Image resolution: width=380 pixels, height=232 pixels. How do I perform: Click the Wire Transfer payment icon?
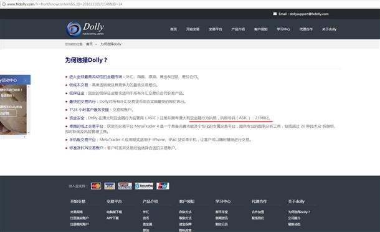point(125,186)
